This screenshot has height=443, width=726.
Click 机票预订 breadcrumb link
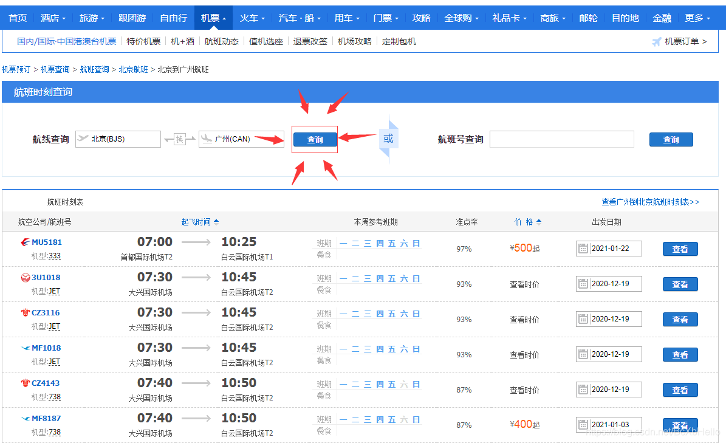[x=16, y=69]
